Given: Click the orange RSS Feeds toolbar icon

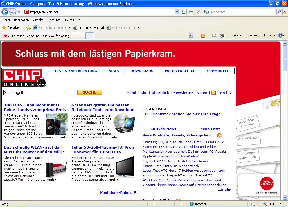Looking at the screenshot, I should [x=203, y=36].
